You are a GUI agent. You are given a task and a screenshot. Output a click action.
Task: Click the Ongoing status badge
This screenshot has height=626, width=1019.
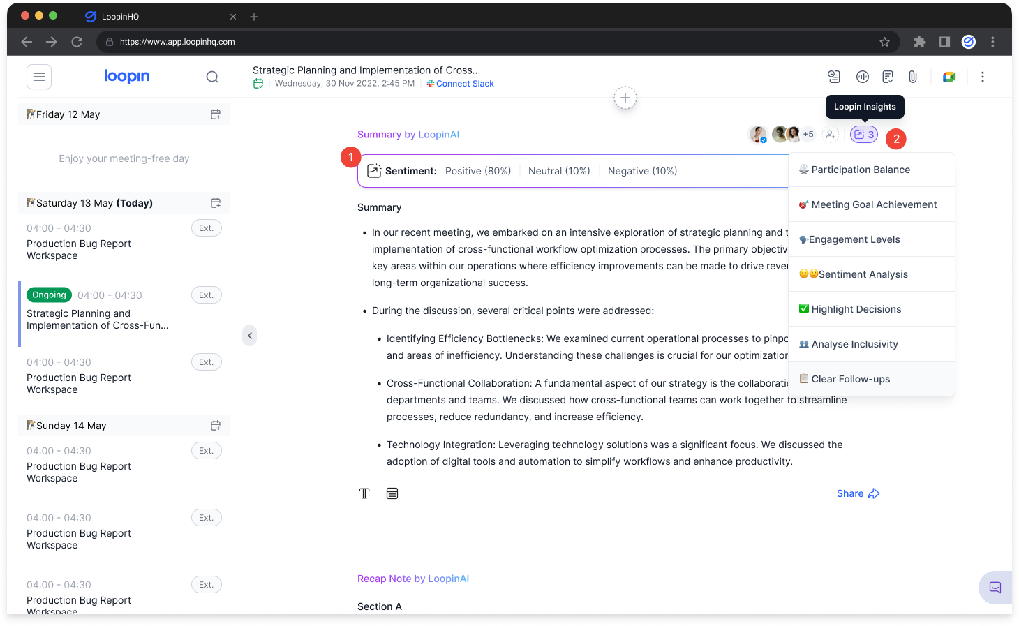(49, 295)
